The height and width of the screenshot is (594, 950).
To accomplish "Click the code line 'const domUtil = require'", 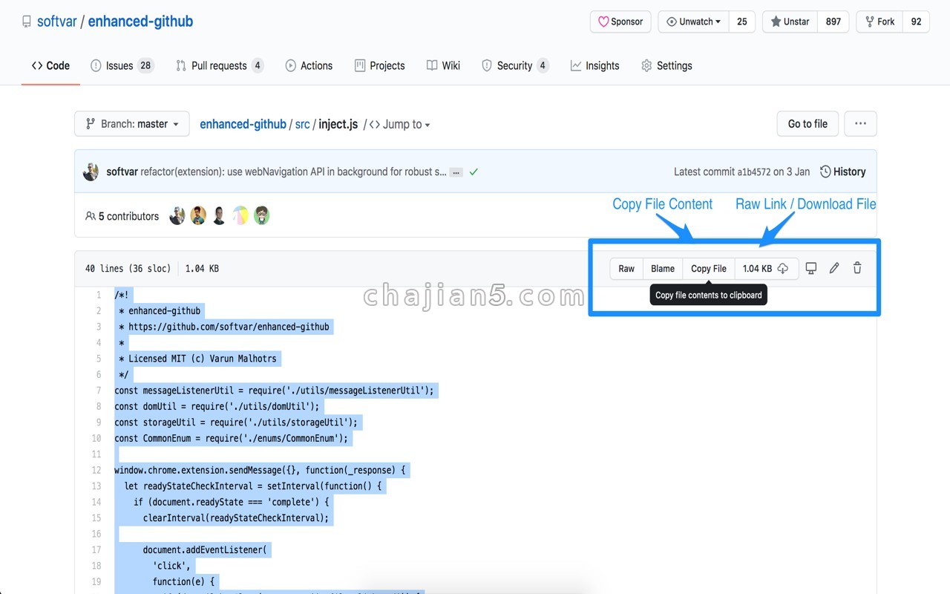I will click(x=217, y=406).
